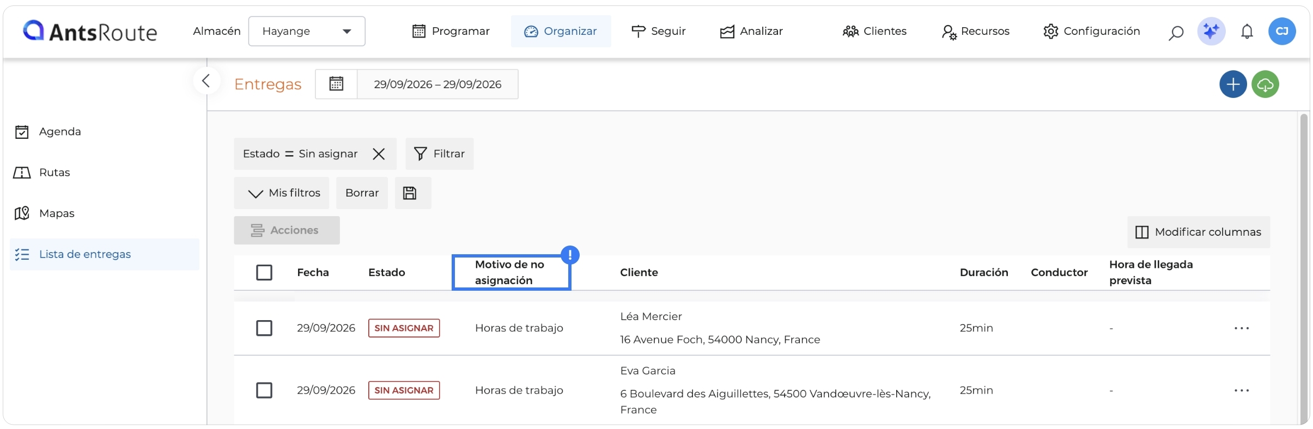
Task: Open the Acciones button
Action: pyautogui.click(x=287, y=230)
